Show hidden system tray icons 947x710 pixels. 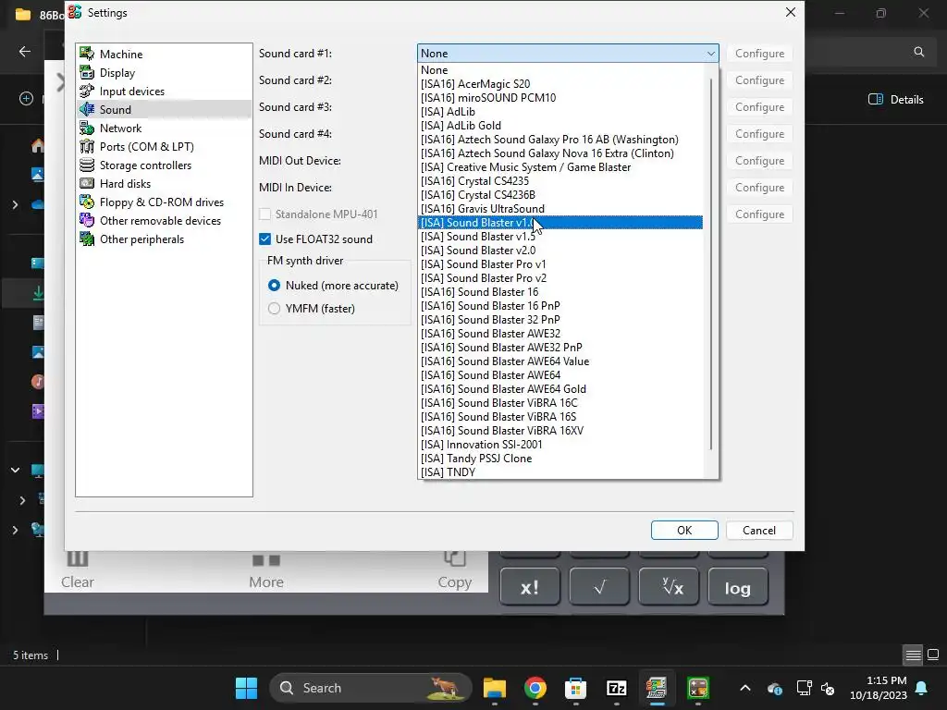[745, 688]
